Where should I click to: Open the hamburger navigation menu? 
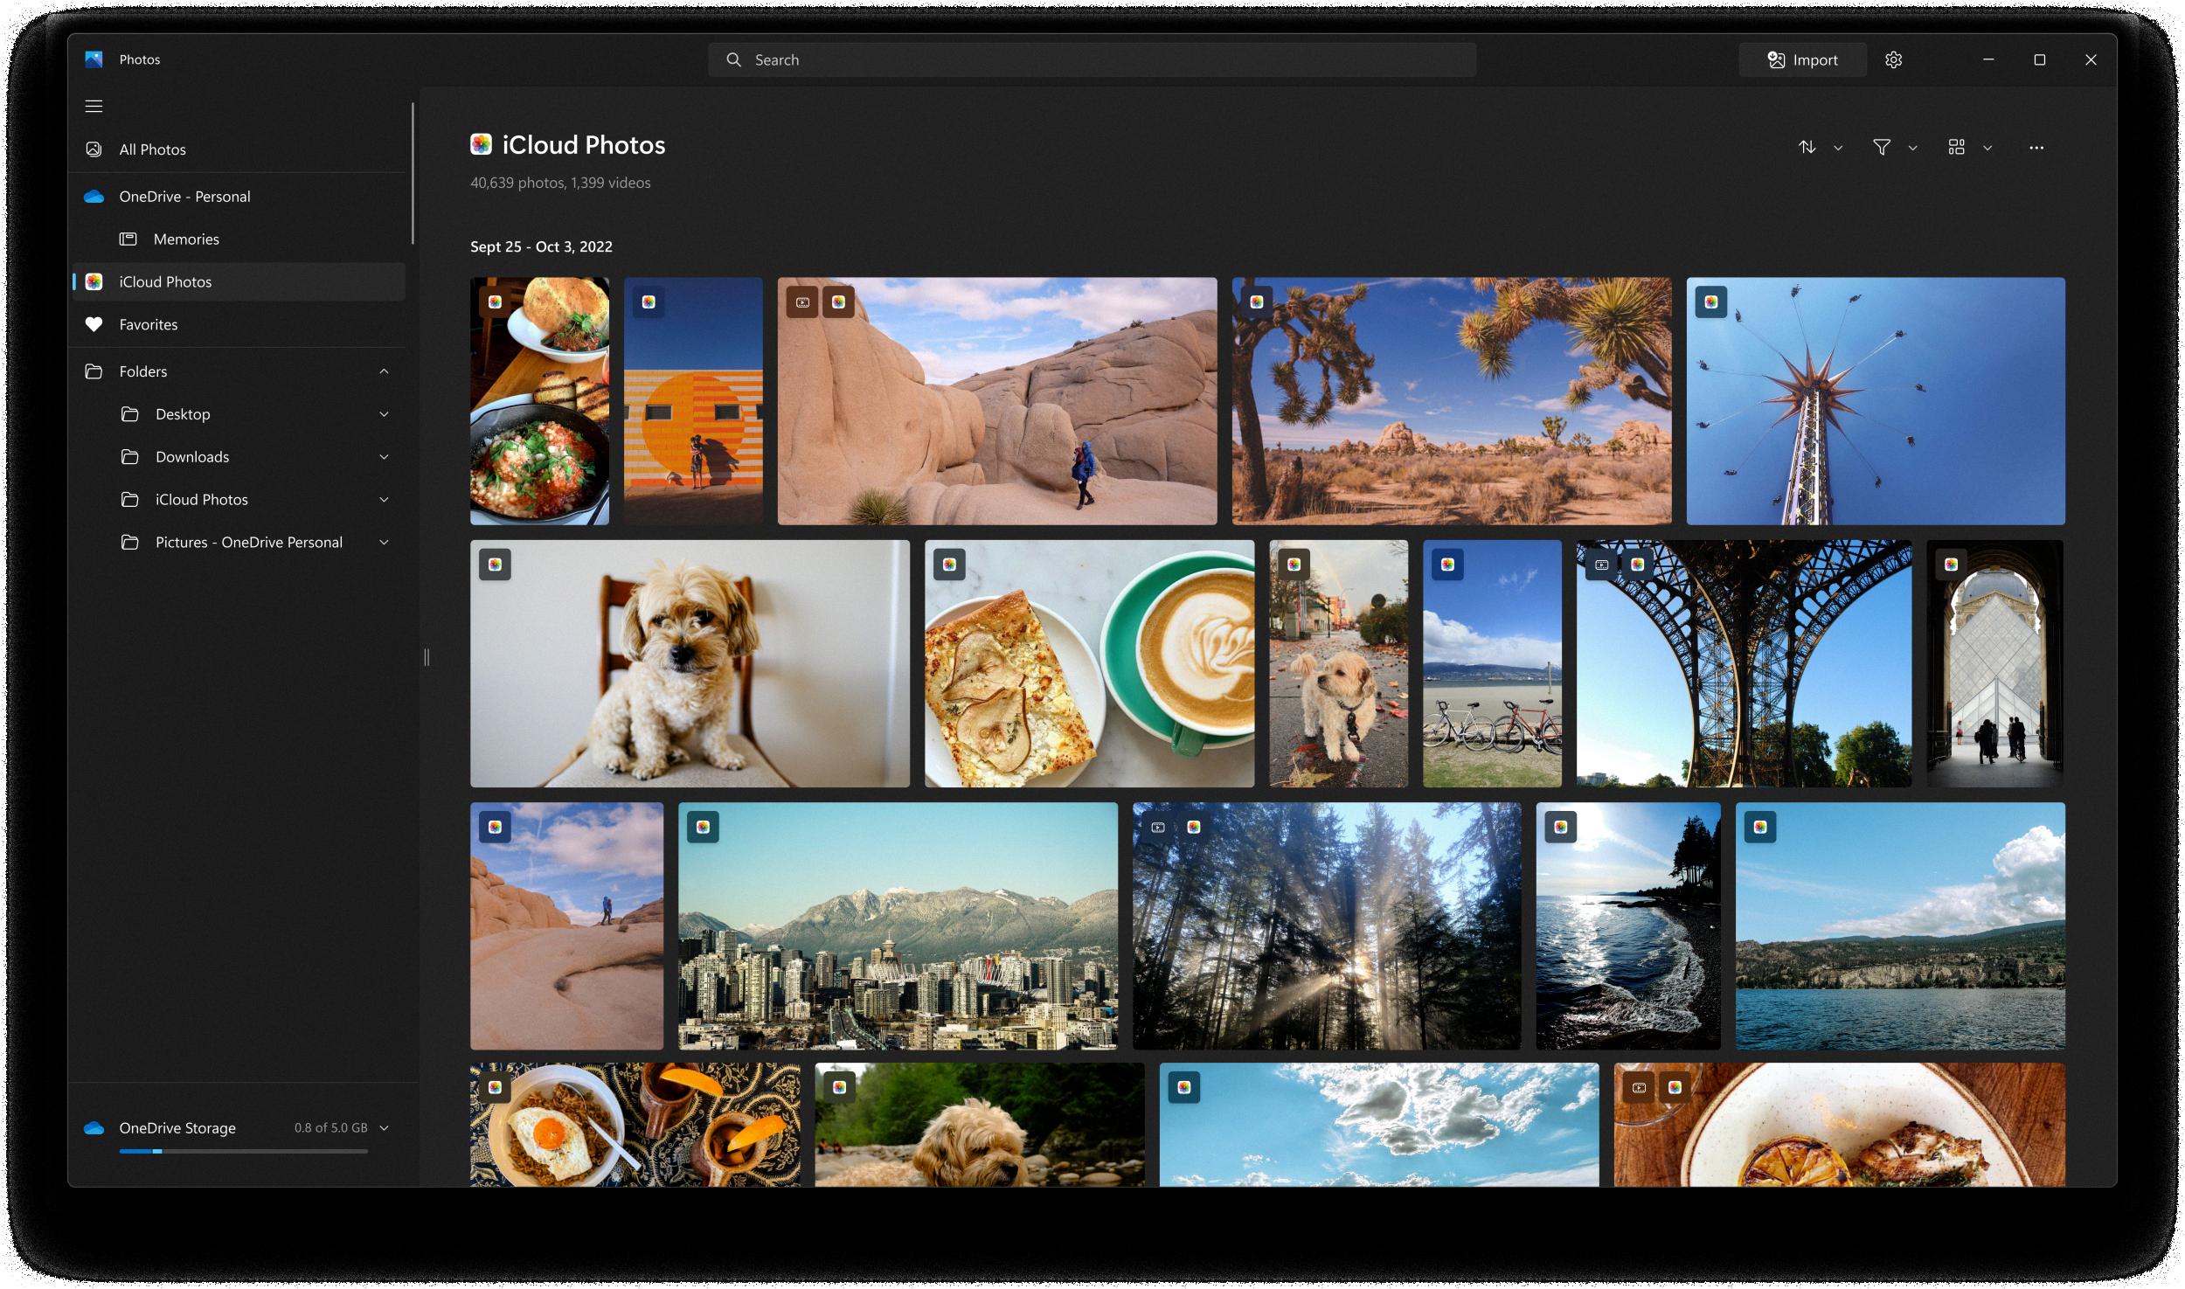(x=94, y=106)
